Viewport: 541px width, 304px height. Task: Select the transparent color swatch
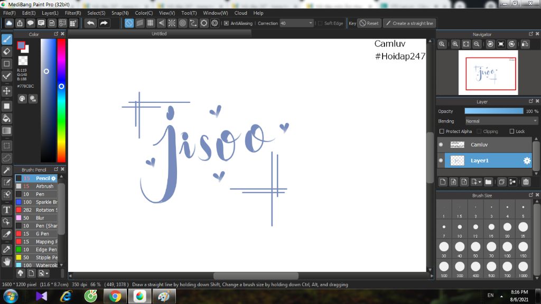[x=23, y=61]
